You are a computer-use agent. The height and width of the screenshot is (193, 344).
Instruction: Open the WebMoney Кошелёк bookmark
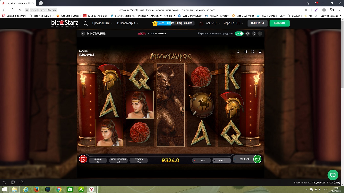tap(190, 16)
